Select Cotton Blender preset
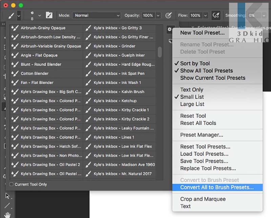The height and width of the screenshot is (218, 271). click(46, 73)
